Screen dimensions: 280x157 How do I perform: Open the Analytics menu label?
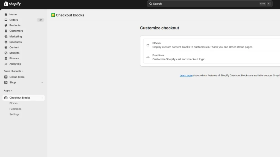[x=15, y=64]
